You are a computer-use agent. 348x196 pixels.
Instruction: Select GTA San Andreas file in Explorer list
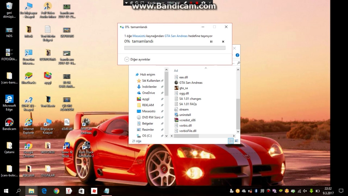point(188,82)
